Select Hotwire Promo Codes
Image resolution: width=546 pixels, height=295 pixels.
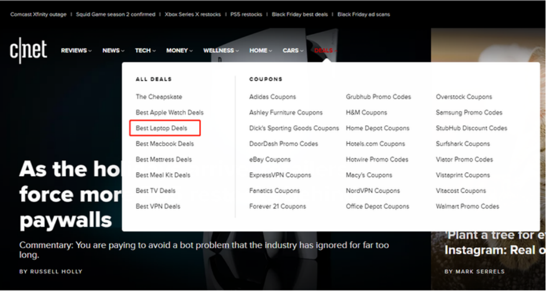pos(377,159)
